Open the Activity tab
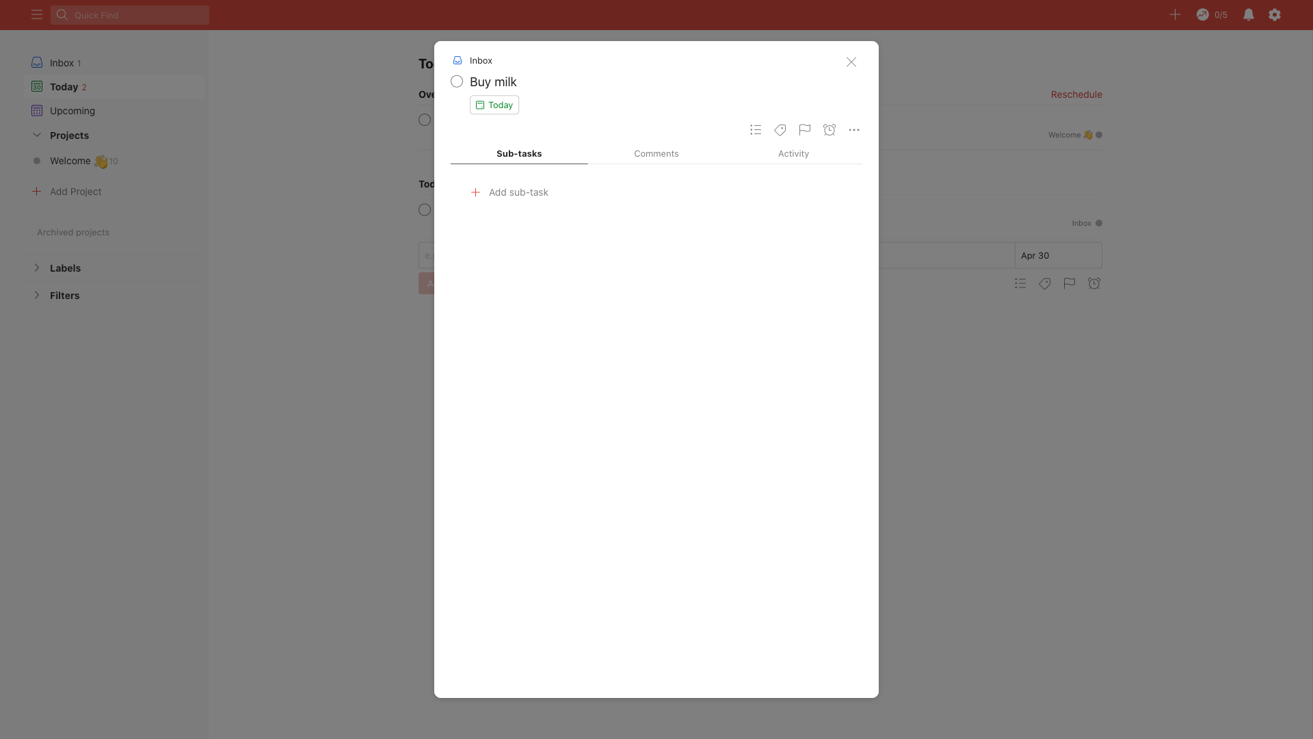The image size is (1313, 739). pyautogui.click(x=793, y=153)
